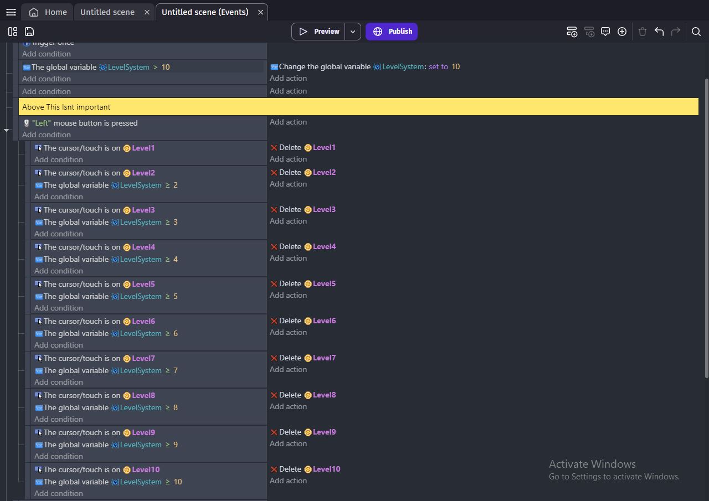Screen dimensions: 709x501
Task: Click the save project icon
Action: coord(29,32)
